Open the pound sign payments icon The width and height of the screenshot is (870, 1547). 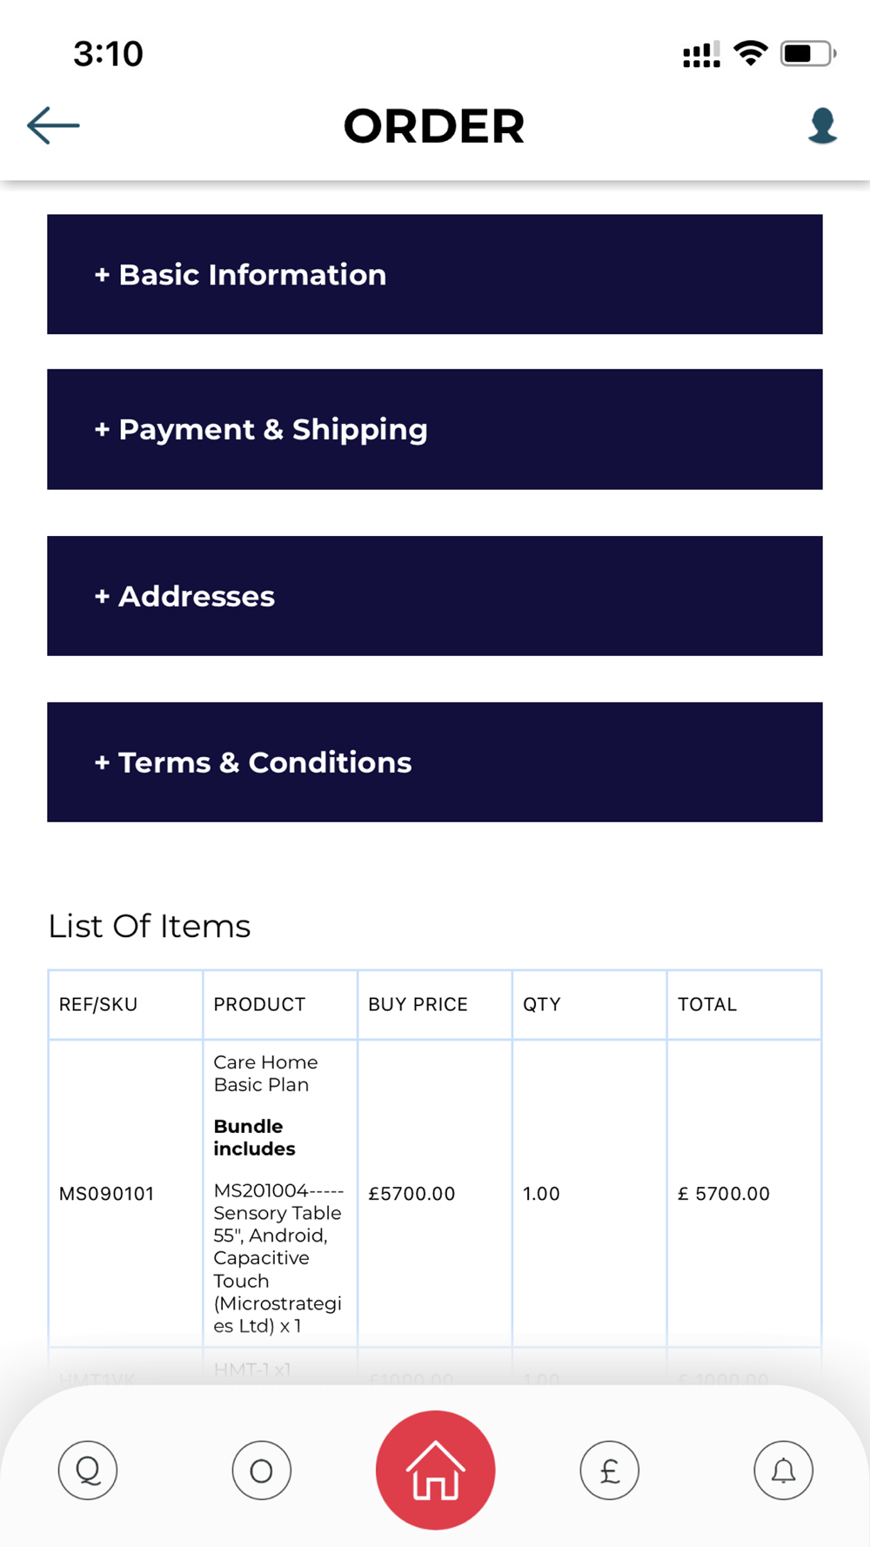point(610,1470)
